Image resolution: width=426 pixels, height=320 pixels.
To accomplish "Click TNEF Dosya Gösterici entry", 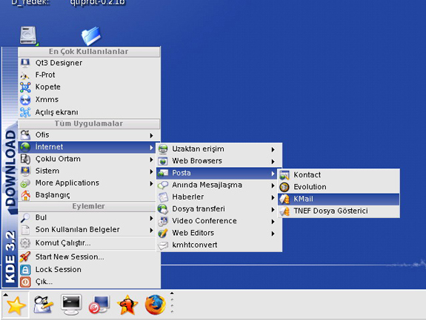I will coord(339,211).
